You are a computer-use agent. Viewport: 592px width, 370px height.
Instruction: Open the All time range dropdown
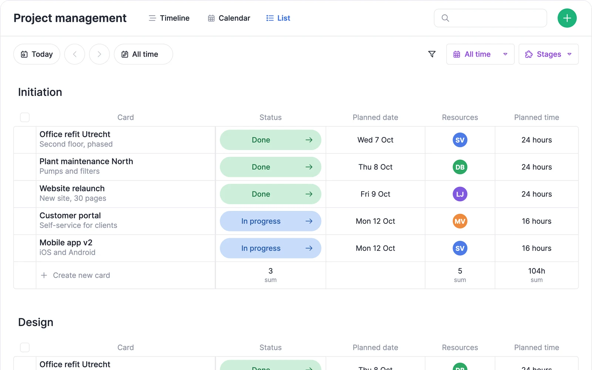(x=480, y=54)
